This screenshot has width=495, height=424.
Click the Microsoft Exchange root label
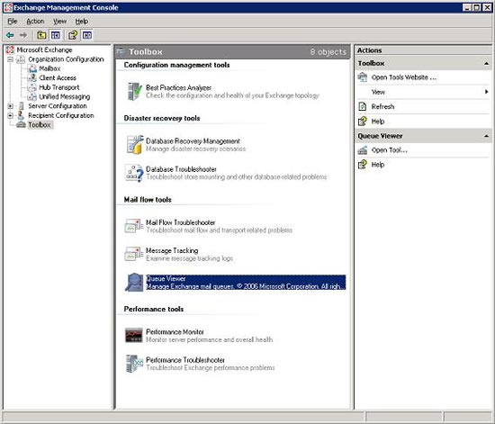click(x=44, y=50)
